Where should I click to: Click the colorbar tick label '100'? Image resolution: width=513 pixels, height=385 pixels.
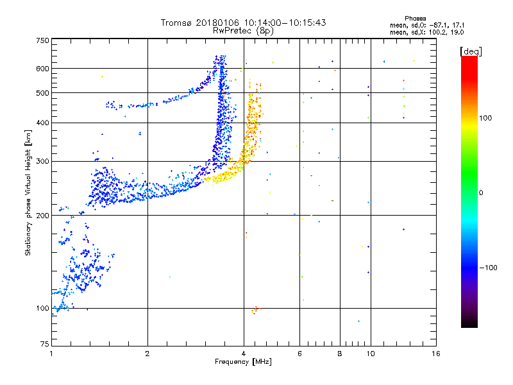click(485, 118)
